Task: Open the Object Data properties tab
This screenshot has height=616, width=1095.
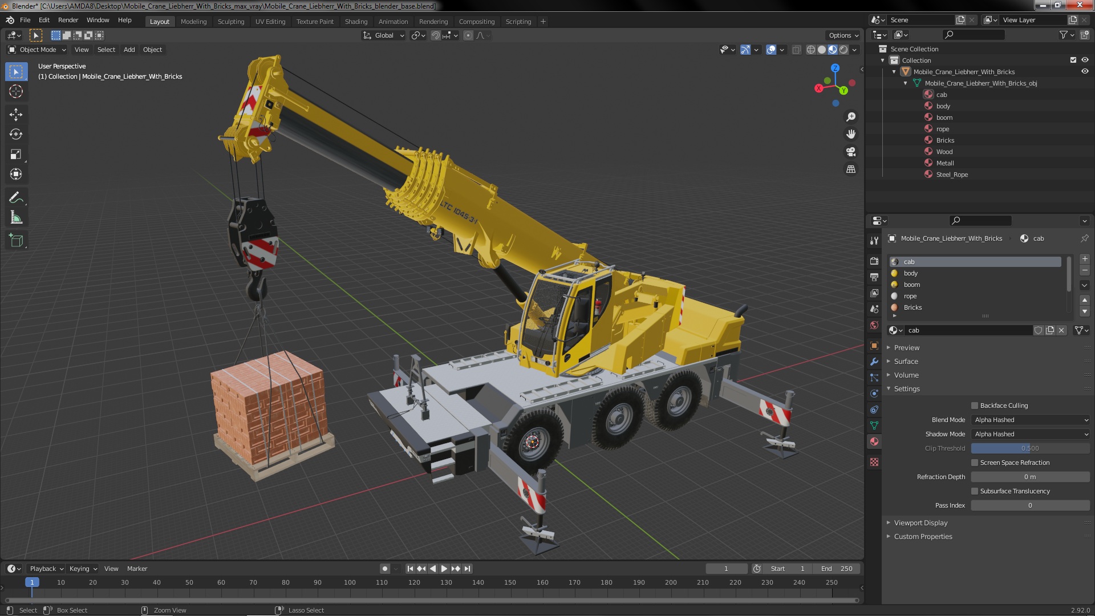Action: (x=874, y=425)
